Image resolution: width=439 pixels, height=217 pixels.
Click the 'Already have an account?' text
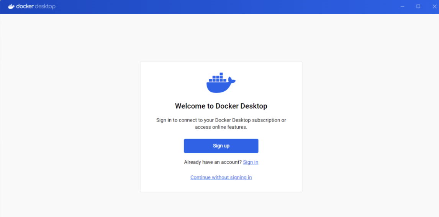coord(213,162)
